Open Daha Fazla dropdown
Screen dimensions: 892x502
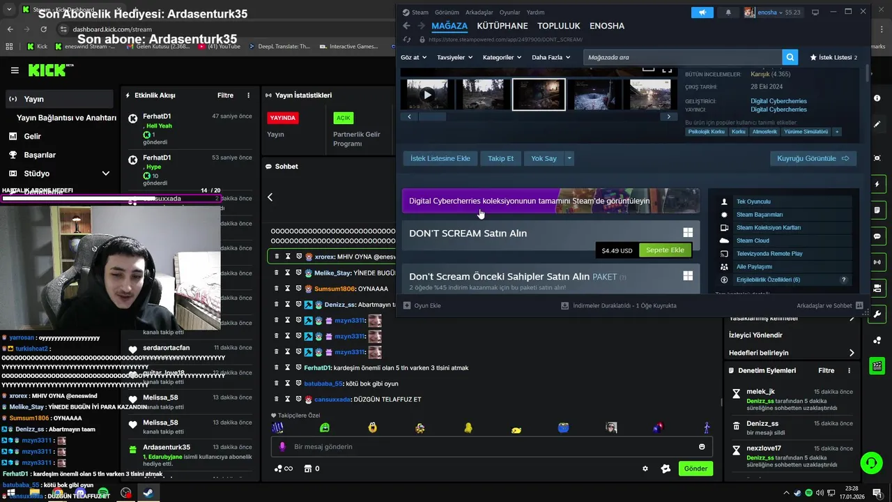[x=551, y=57]
